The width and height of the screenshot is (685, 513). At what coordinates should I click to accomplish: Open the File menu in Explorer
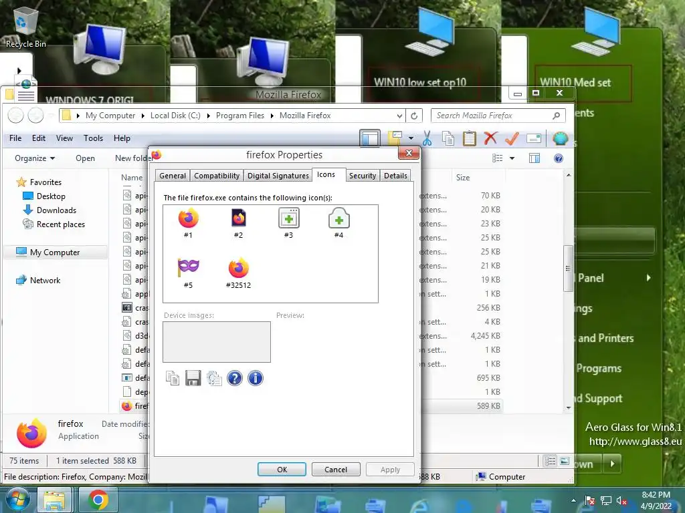(15, 138)
